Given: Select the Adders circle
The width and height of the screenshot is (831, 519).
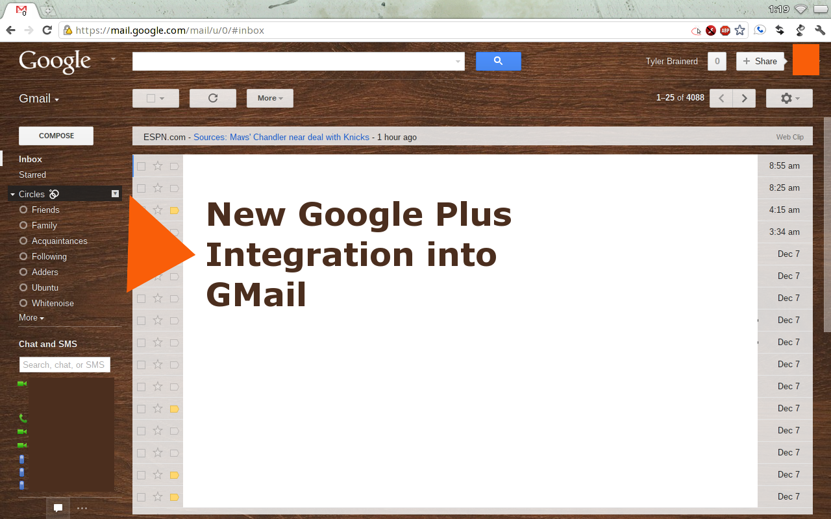Looking at the screenshot, I should tap(45, 272).
